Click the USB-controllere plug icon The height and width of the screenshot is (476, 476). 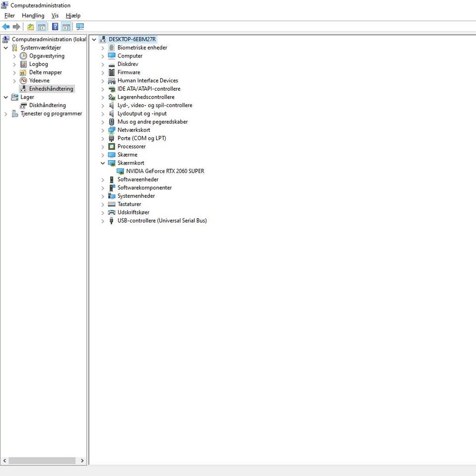pos(112,221)
